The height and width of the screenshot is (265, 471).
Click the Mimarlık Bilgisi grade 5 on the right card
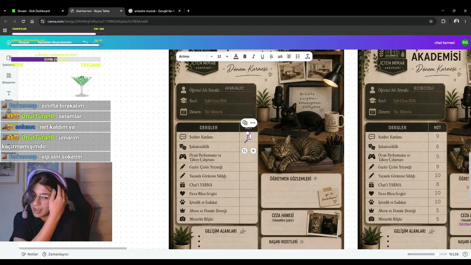pos(438,219)
